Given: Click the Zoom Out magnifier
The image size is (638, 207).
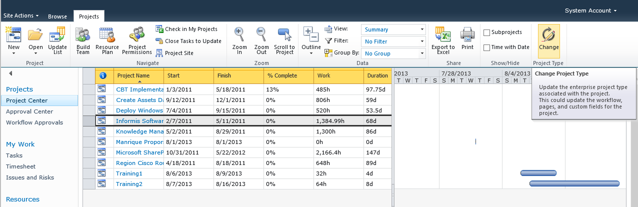Looking at the screenshot, I should click(x=261, y=35).
